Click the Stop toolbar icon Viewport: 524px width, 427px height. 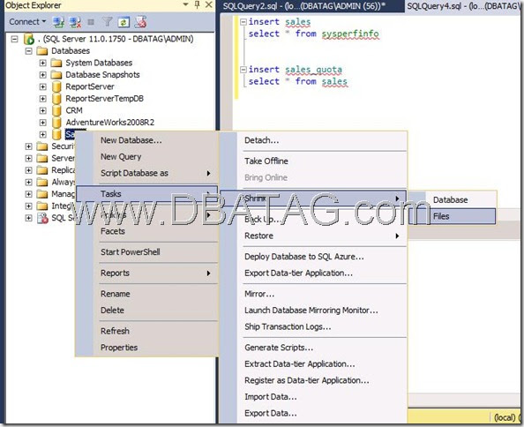click(91, 22)
